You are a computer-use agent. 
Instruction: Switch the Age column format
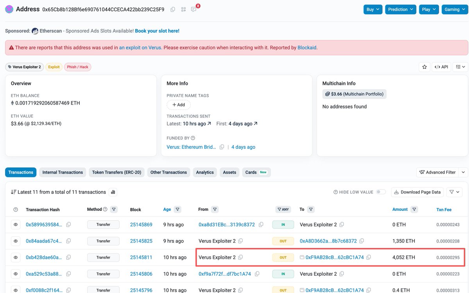tap(167, 209)
